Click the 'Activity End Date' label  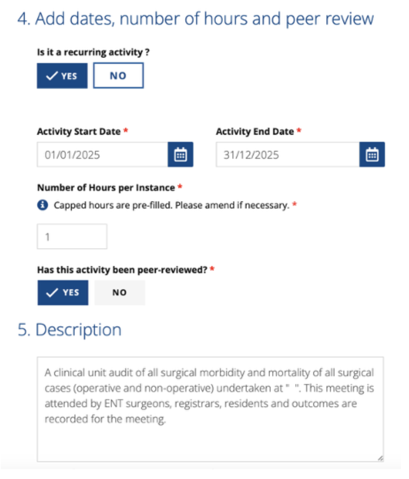click(255, 132)
